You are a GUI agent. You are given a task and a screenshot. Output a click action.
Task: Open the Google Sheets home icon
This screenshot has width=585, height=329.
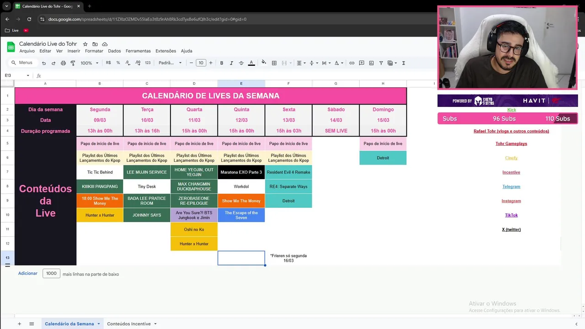(11, 47)
